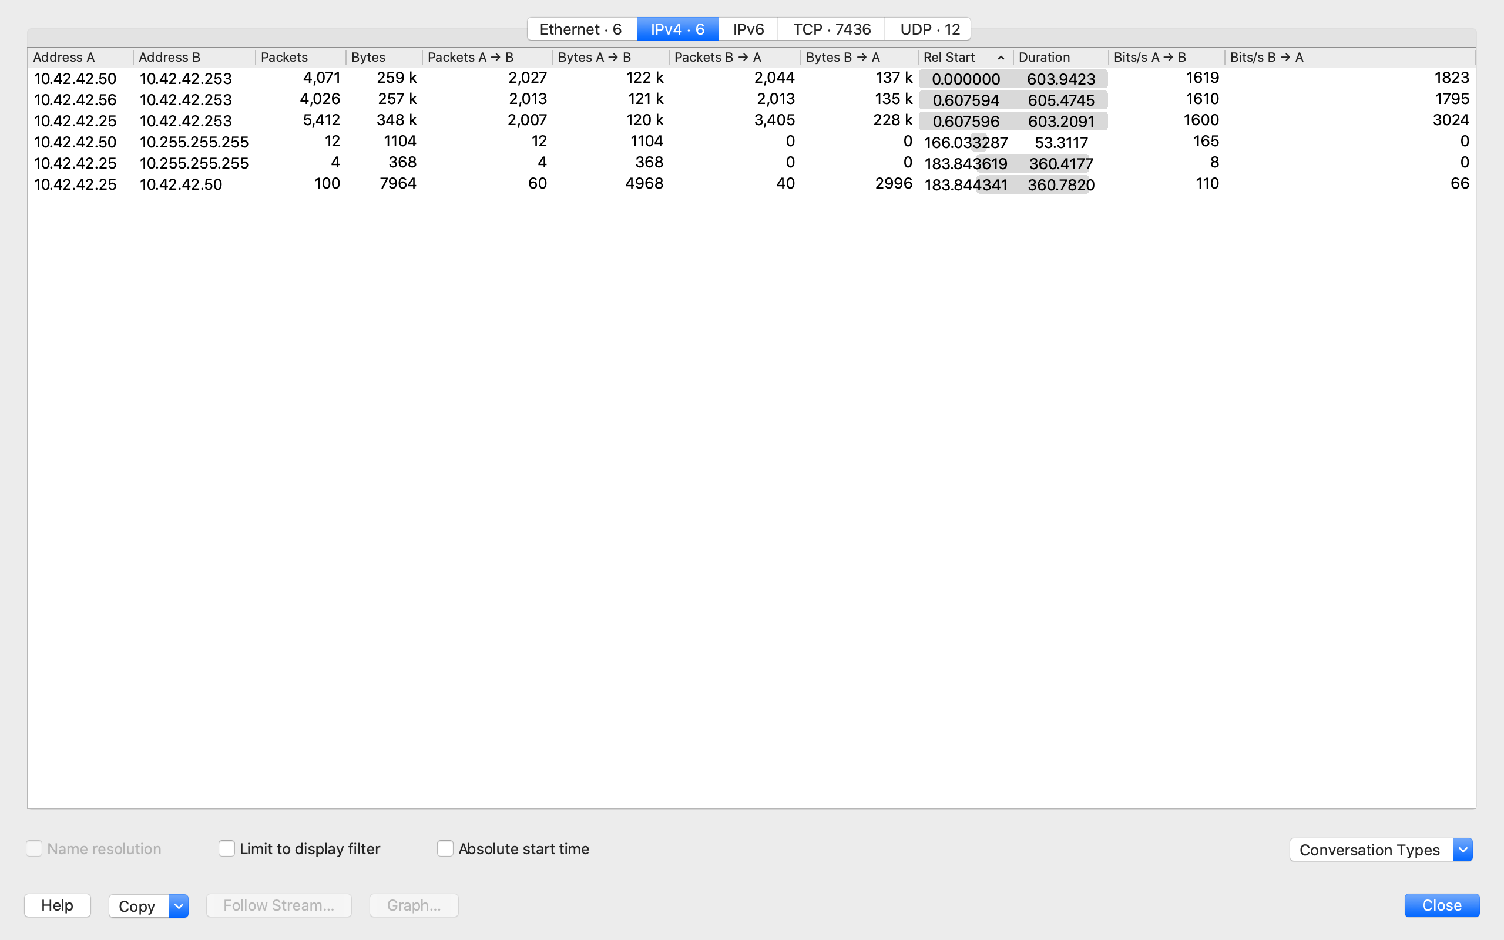Select the 10.42.42.25 to 10.42.42.50 row
The width and height of the screenshot is (1504, 940).
click(x=75, y=184)
